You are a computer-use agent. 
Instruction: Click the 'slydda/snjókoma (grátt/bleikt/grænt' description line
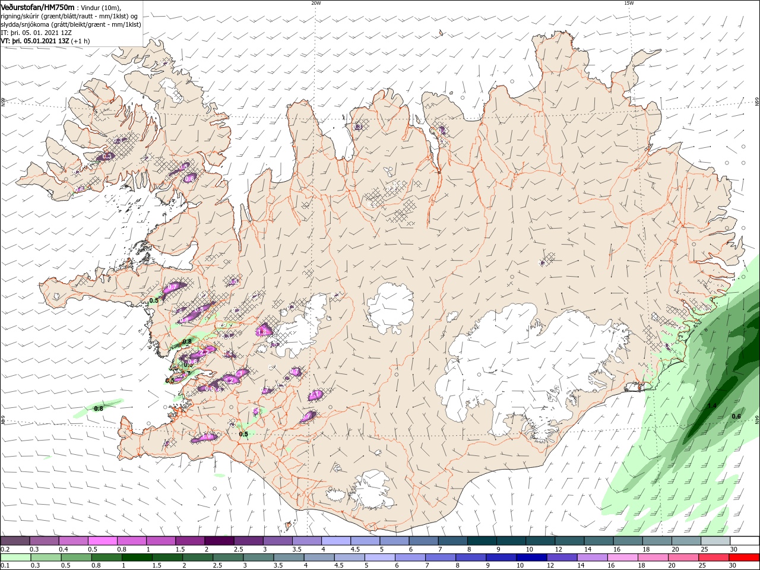(71, 24)
